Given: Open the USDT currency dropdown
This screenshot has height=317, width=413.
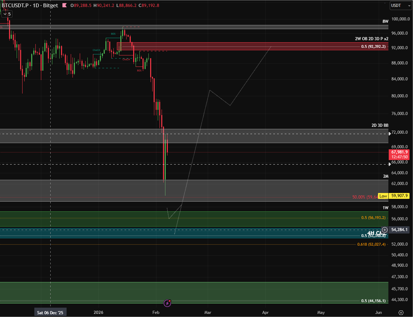Looking at the screenshot, I should coord(401,6).
